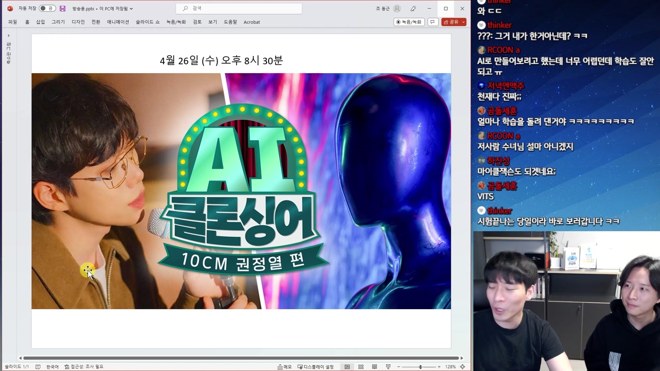This screenshot has height=371, width=660.
Task: Click fit slide to window icon
Action: pyautogui.click(x=463, y=367)
